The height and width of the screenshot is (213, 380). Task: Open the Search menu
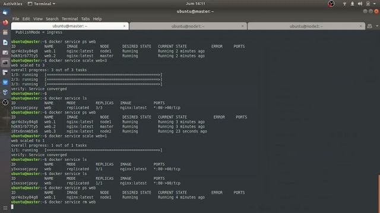(52, 19)
